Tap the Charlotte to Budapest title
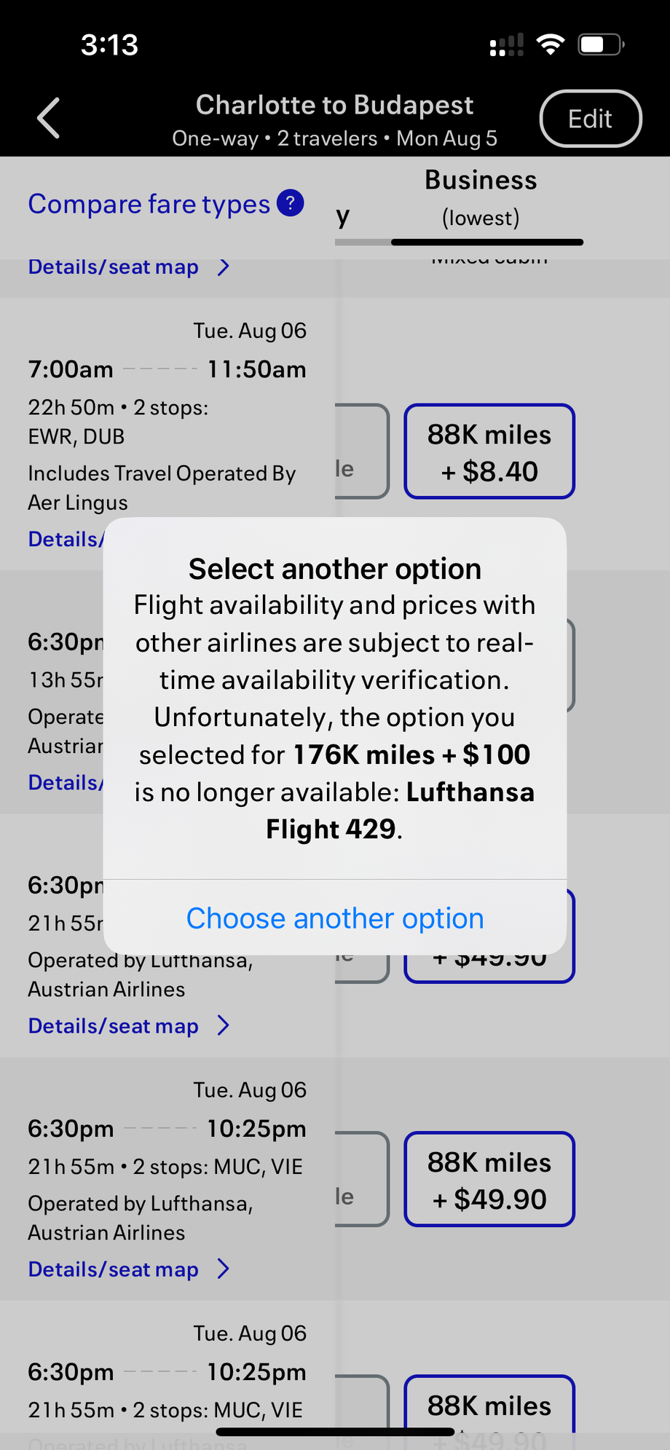 [x=335, y=105]
